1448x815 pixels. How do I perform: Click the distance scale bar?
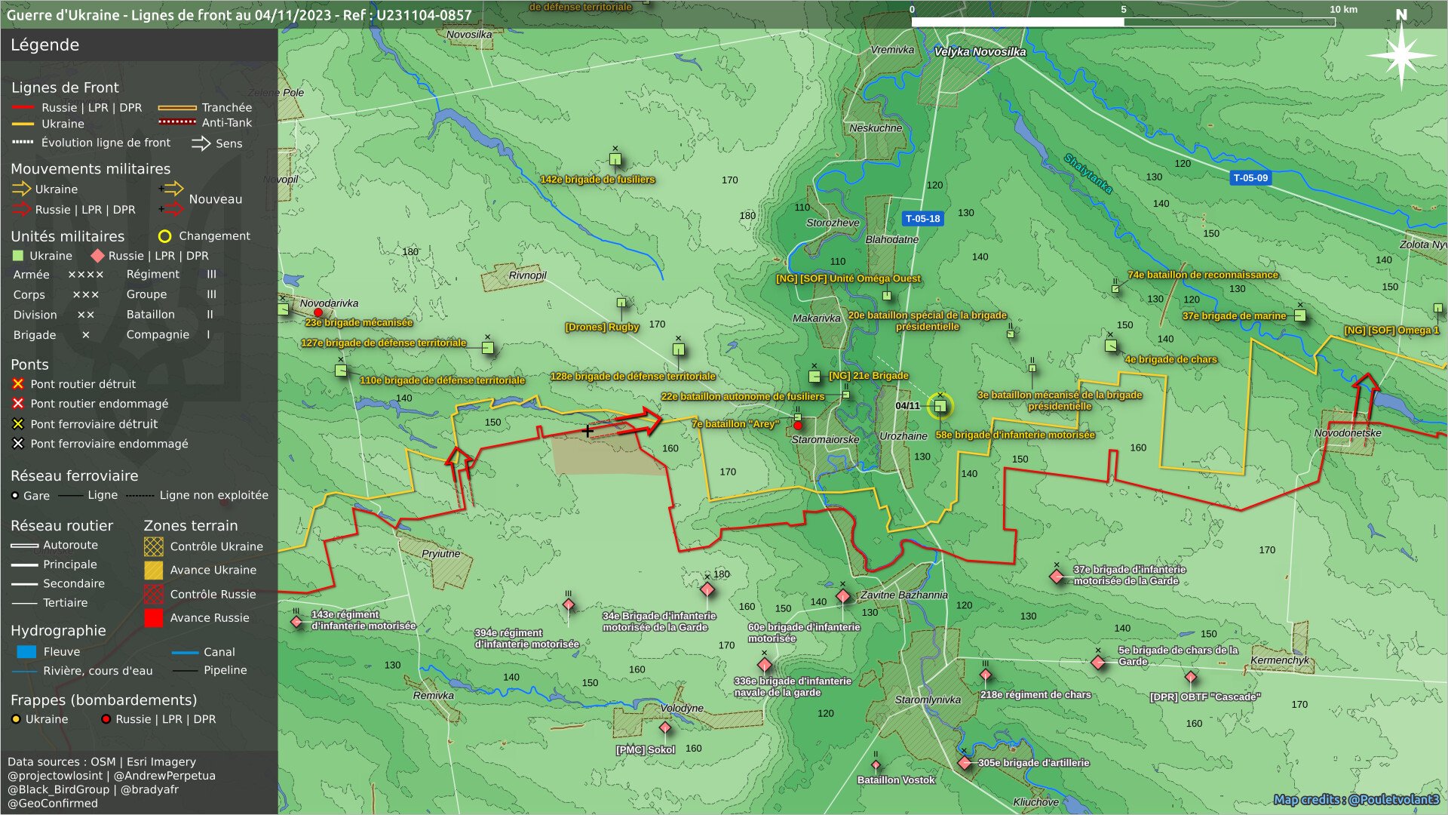click(1123, 22)
